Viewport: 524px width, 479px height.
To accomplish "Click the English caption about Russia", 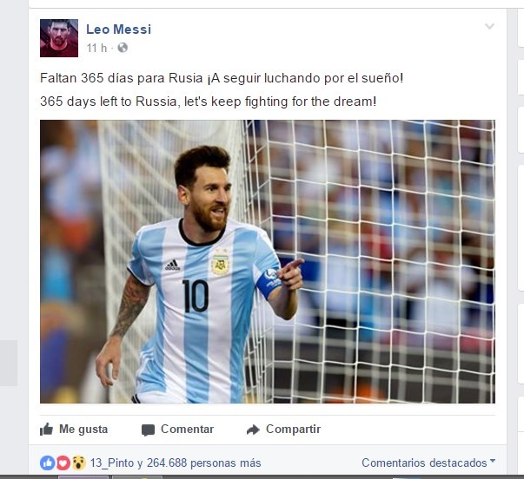I will [209, 102].
